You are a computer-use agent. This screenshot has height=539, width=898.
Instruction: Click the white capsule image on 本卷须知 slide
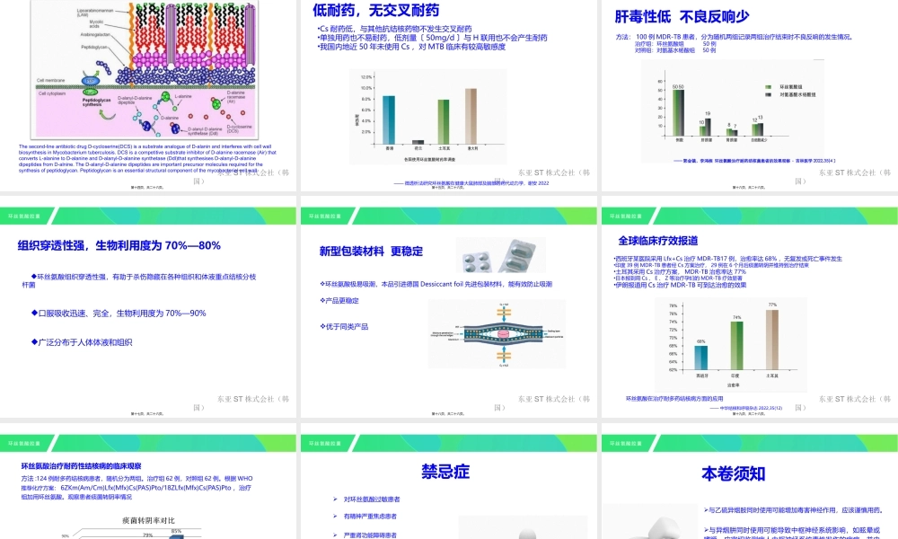click(x=665, y=530)
